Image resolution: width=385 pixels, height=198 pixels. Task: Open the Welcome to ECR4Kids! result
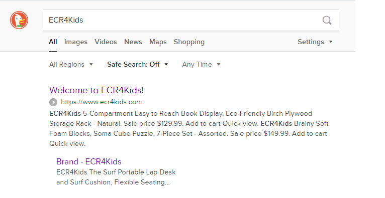(x=97, y=90)
